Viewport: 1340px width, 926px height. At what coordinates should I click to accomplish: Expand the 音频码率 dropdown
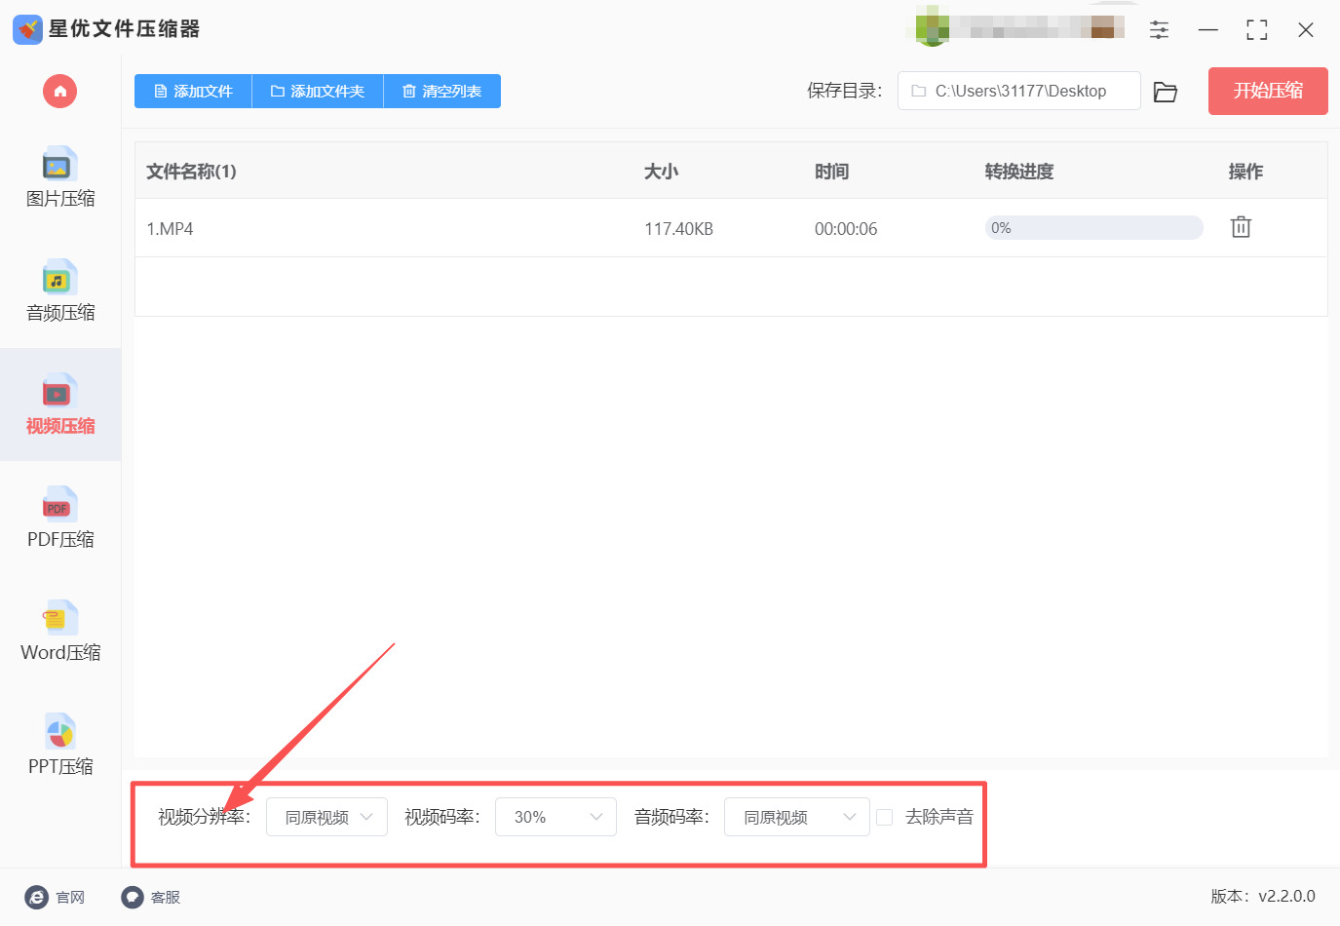coord(796,817)
